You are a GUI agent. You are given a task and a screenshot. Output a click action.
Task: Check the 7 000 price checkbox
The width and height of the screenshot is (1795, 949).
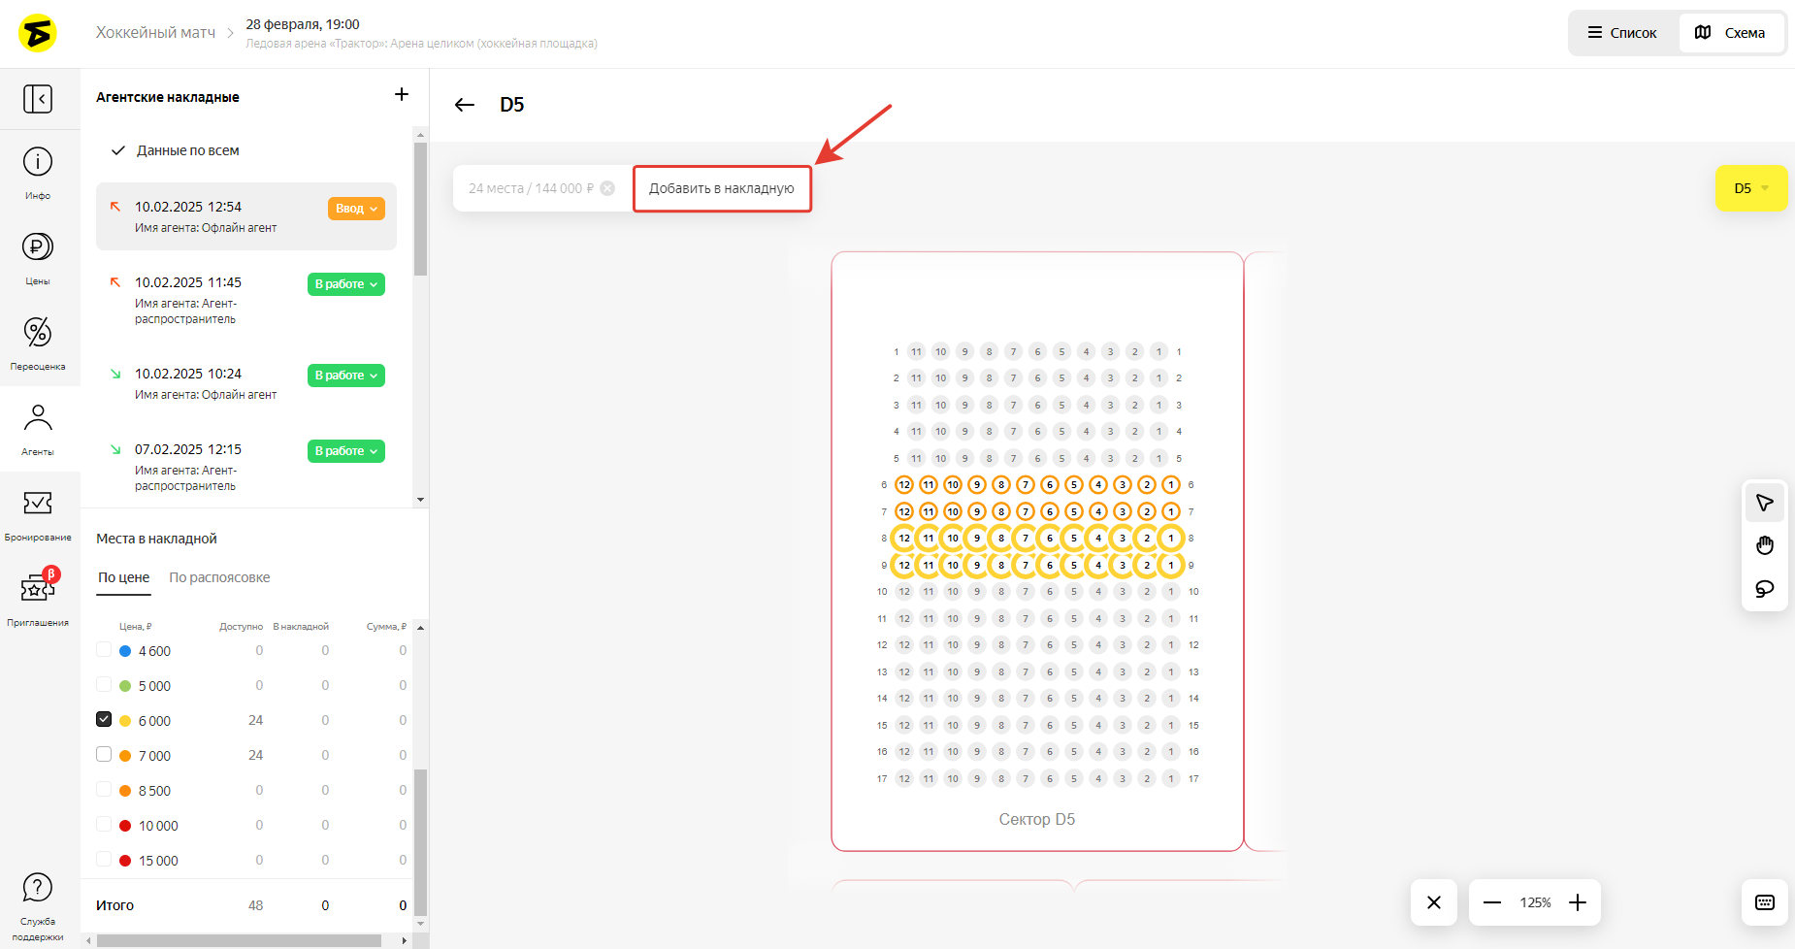click(x=104, y=754)
